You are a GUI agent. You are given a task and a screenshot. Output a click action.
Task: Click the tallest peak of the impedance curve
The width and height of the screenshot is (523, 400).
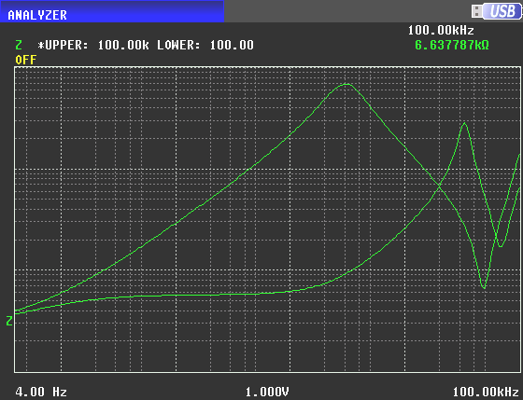[346, 84]
